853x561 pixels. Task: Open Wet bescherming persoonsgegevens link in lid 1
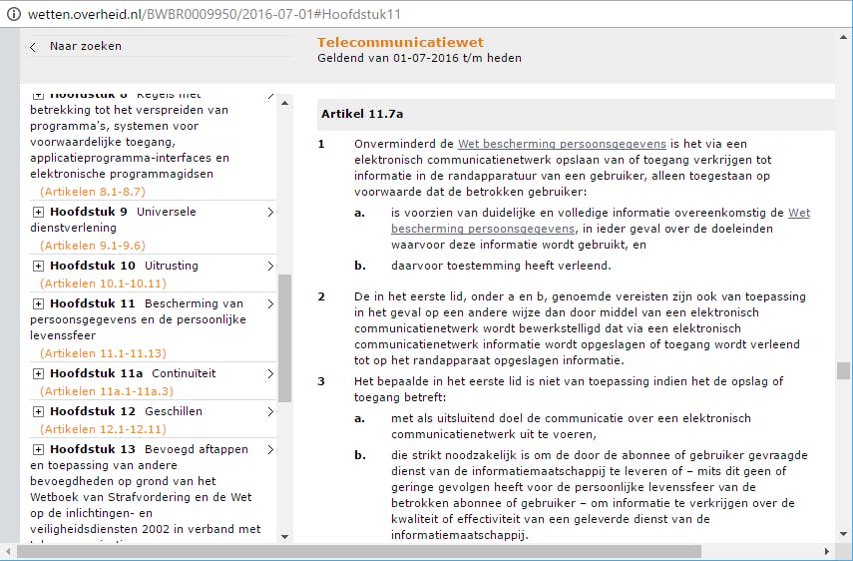click(x=562, y=144)
